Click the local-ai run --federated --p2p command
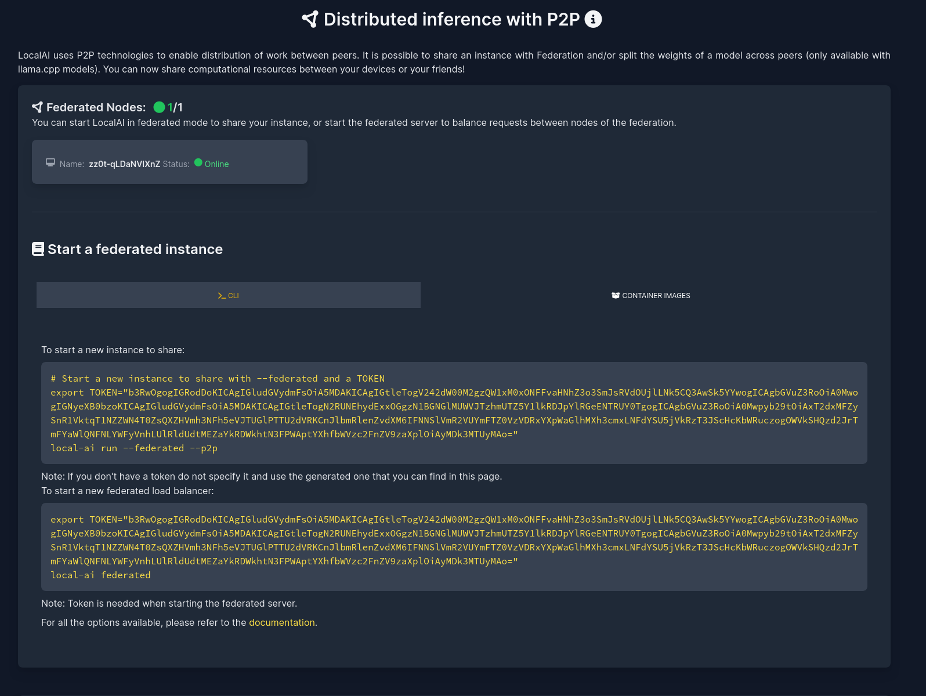The width and height of the screenshot is (926, 696). pos(134,448)
